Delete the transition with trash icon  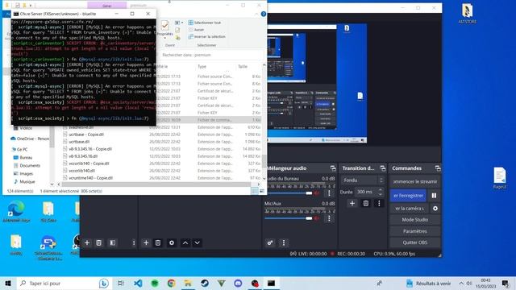[x=365, y=204]
